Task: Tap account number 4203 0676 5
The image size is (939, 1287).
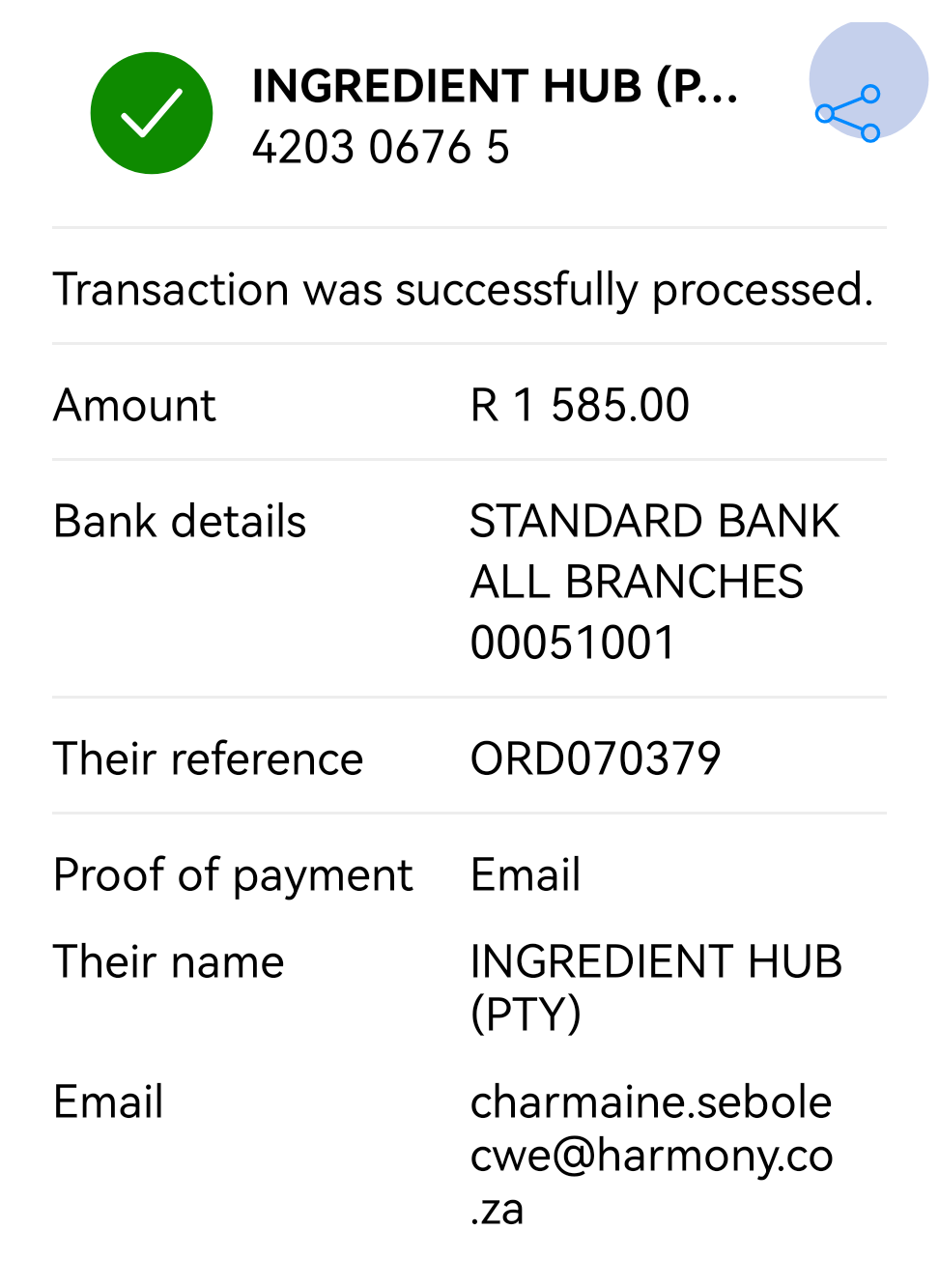Action: (381, 148)
